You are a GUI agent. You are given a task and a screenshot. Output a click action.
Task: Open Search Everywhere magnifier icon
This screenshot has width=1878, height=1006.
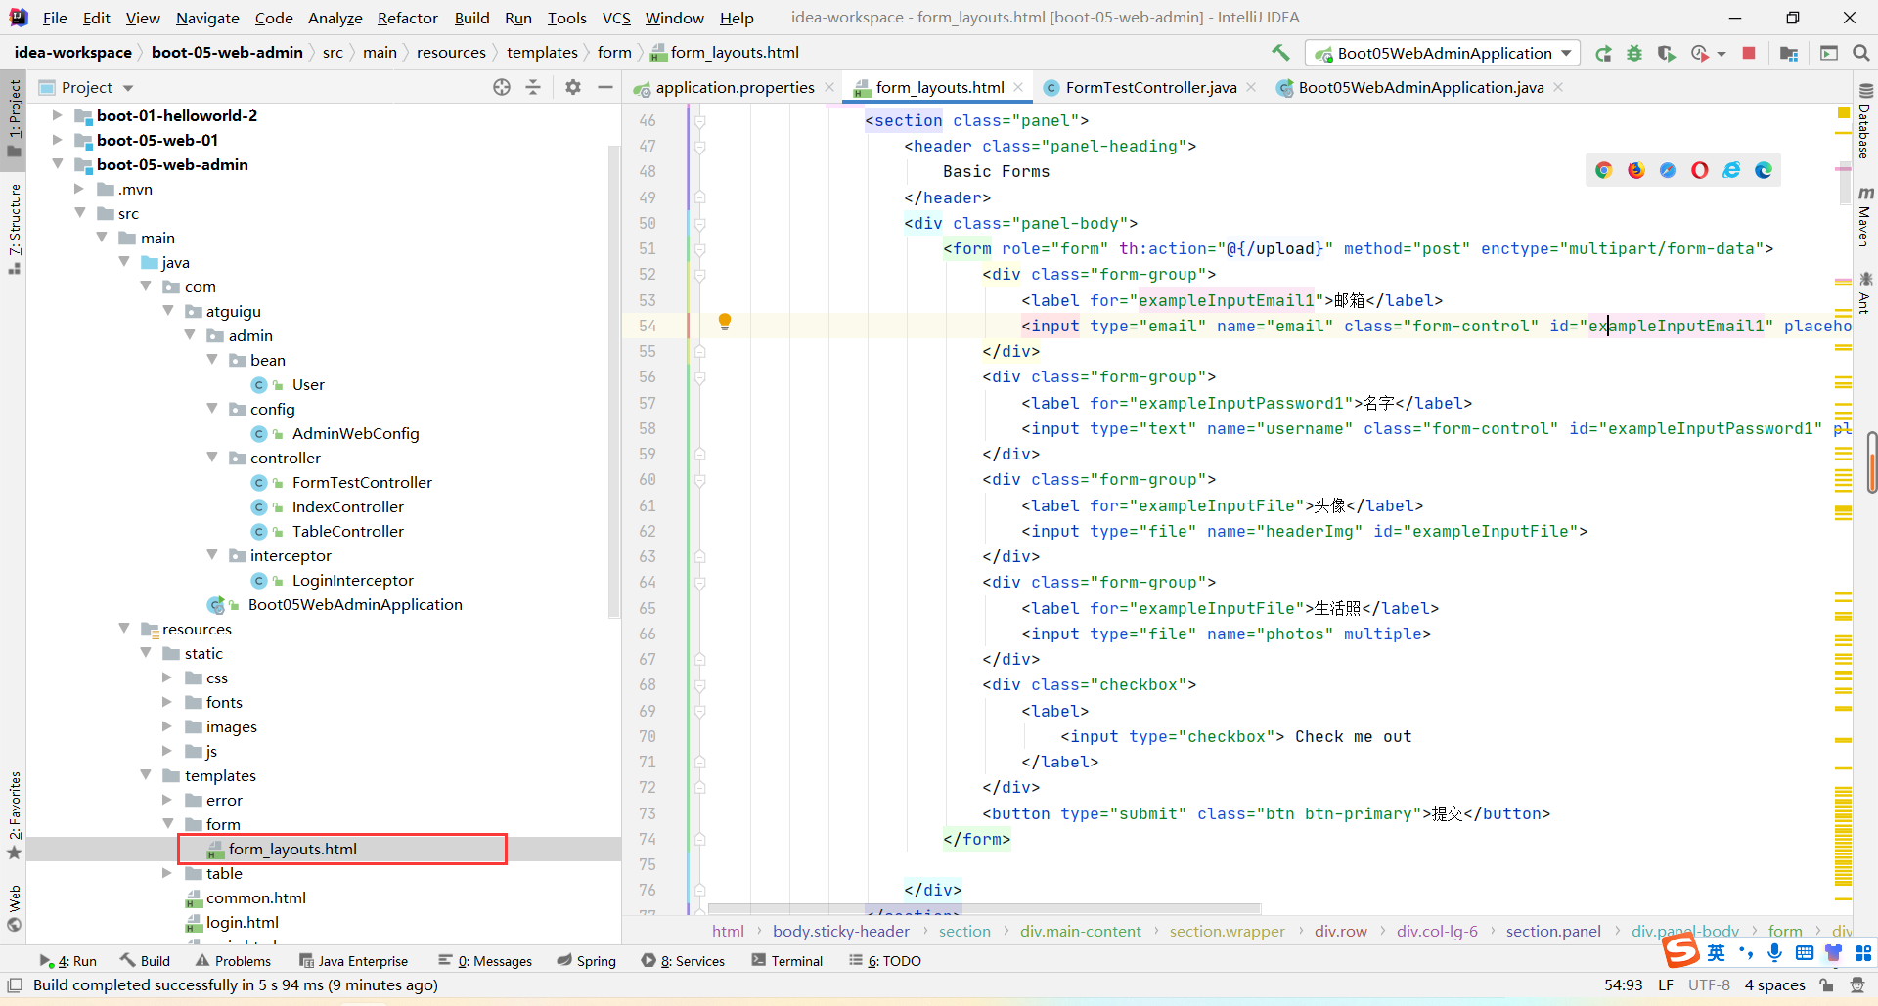pyautogui.click(x=1860, y=53)
